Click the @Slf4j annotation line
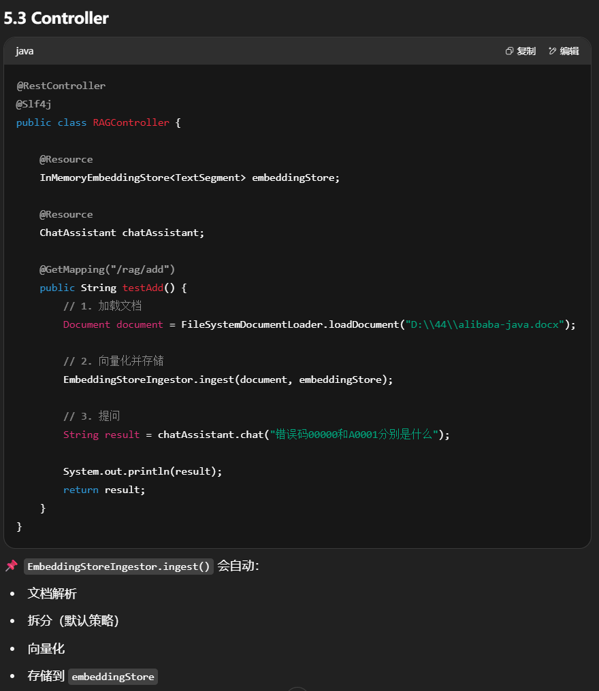The image size is (599, 691). pos(34,104)
